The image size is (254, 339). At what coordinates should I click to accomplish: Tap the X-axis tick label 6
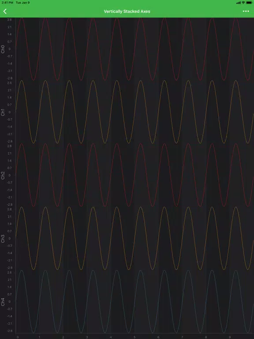pyautogui.click(x=158, y=337)
